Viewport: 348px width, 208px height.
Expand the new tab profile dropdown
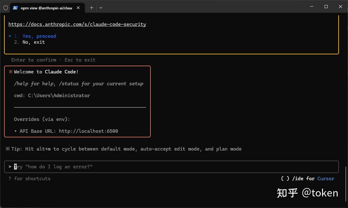coord(101,8)
